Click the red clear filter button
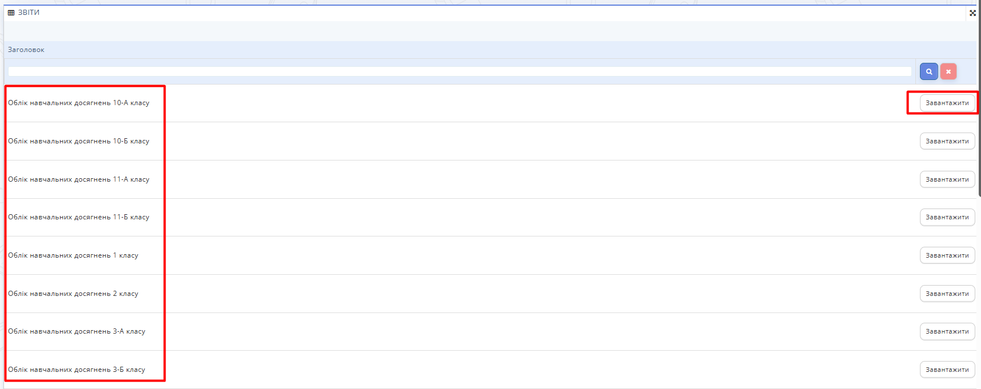981x389 pixels. click(948, 71)
